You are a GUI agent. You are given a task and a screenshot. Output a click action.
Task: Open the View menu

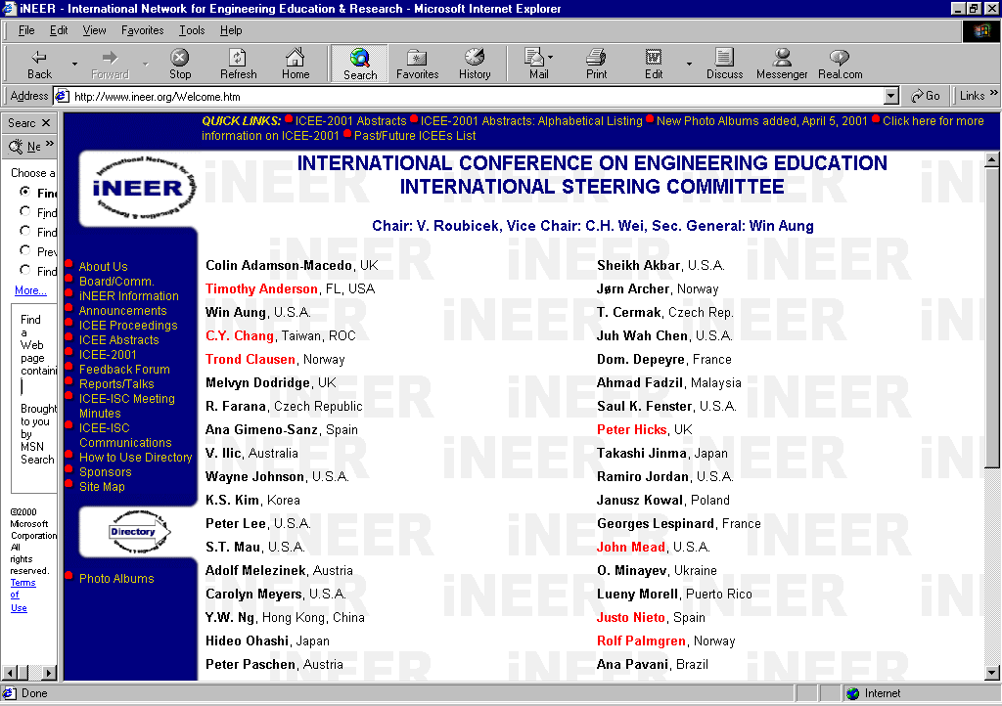click(x=94, y=30)
